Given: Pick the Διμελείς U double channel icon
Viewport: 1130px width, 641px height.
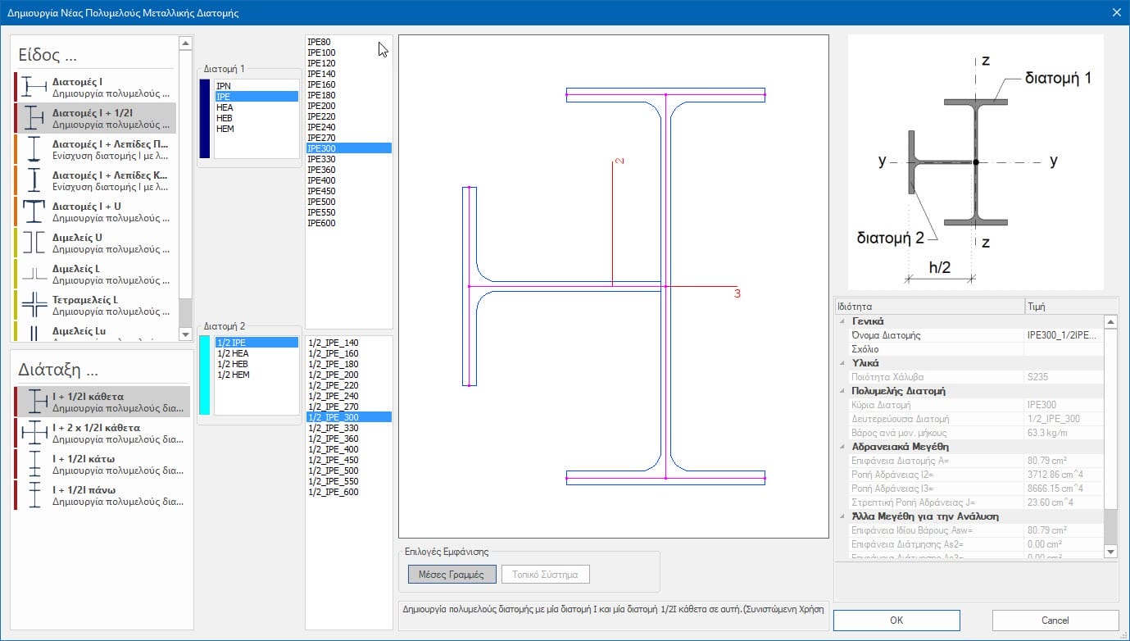Looking at the screenshot, I should point(34,243).
